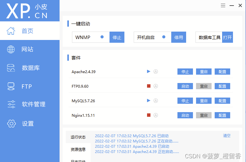Viewport: 246px width, 162px height.
Task: Click Apache2.4.39 running status arrow
Action: click(149, 72)
